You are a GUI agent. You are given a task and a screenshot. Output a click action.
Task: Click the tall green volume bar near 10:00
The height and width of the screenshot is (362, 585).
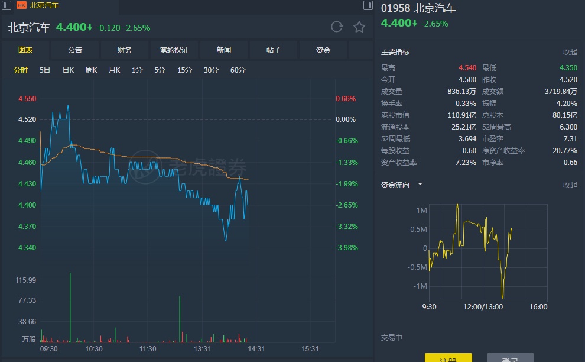pos(70,308)
